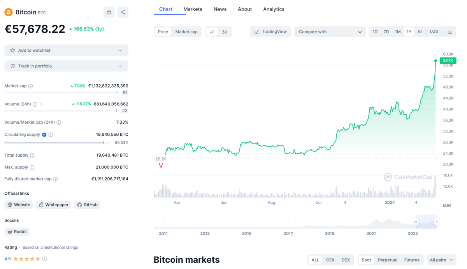
Task: Open the Compare with dropdown
Action: pos(329,31)
